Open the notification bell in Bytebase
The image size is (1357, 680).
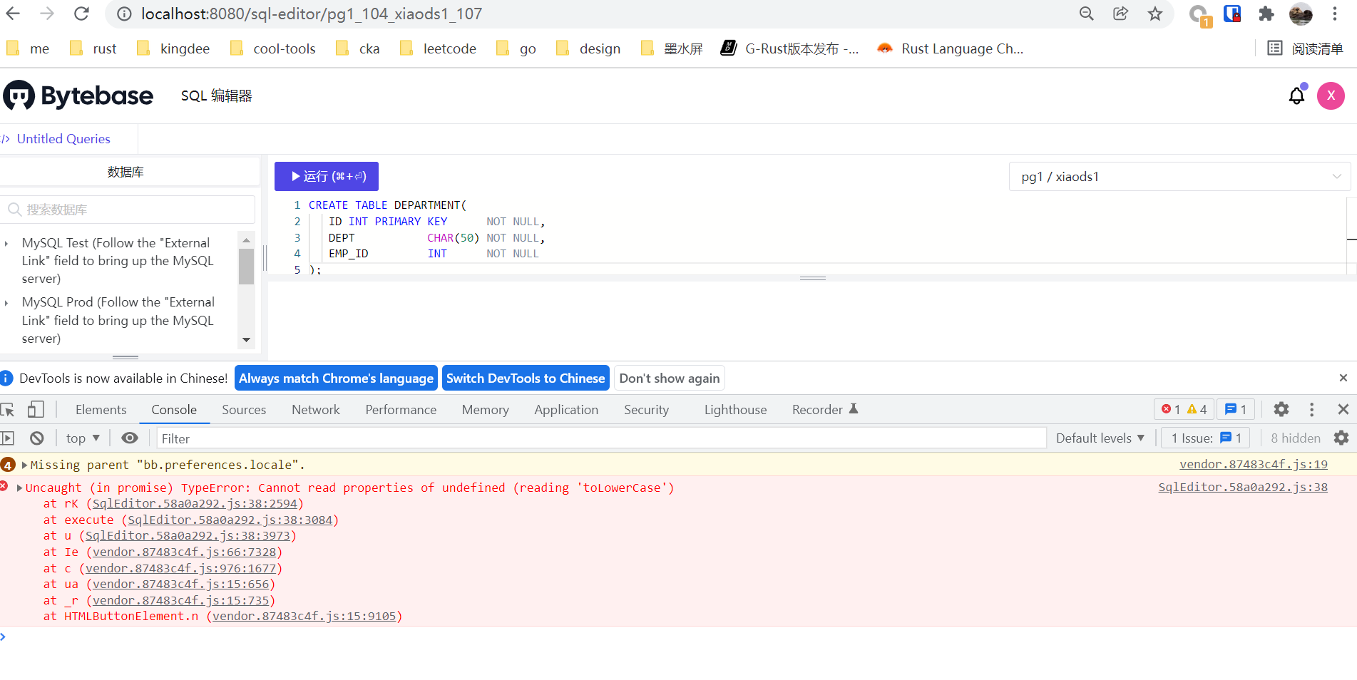pos(1296,95)
